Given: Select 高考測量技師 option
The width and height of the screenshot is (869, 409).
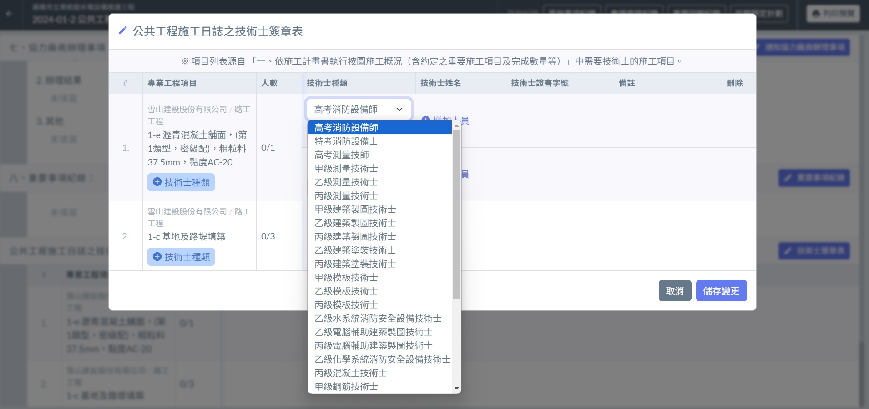Looking at the screenshot, I should point(342,155).
